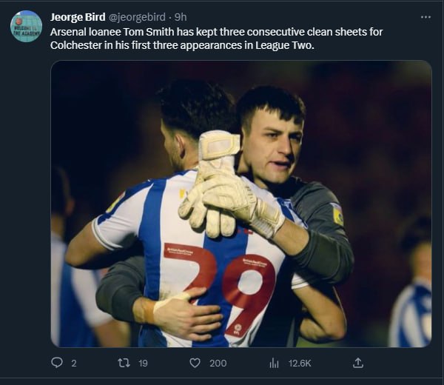Viewport: 444px width, 385px height.
Task: Click the 200 likes count
Action: (218, 363)
